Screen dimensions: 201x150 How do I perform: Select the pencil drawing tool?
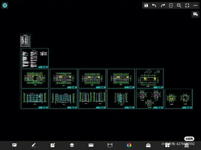point(33,145)
